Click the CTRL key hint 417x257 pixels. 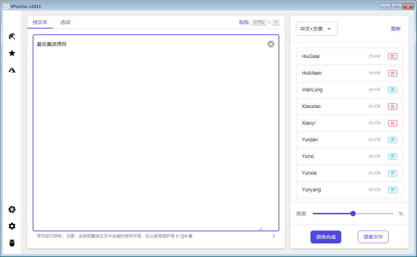pyautogui.click(x=259, y=22)
